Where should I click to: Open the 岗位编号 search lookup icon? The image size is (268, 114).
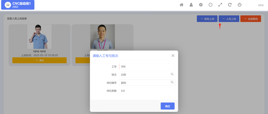coord(172,82)
